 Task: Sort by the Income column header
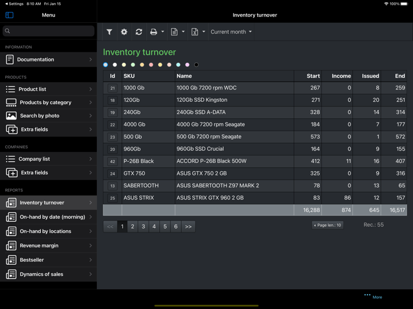coord(337,76)
